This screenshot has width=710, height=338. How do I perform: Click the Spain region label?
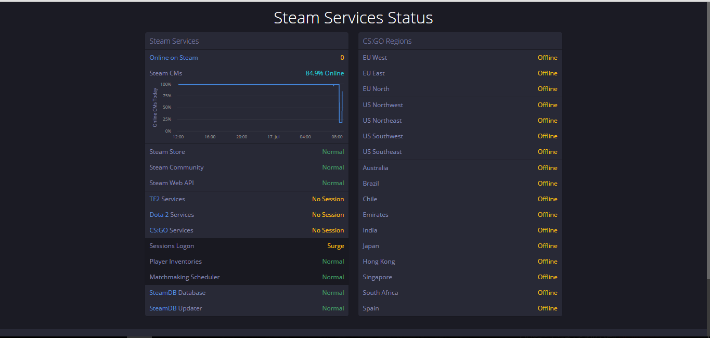[x=371, y=308]
